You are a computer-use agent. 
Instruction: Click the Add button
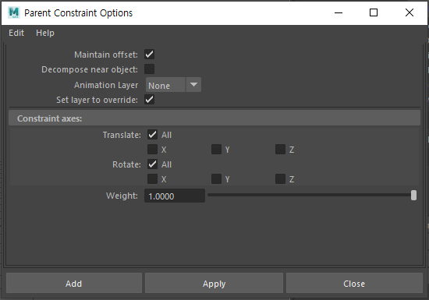pyautogui.click(x=74, y=284)
